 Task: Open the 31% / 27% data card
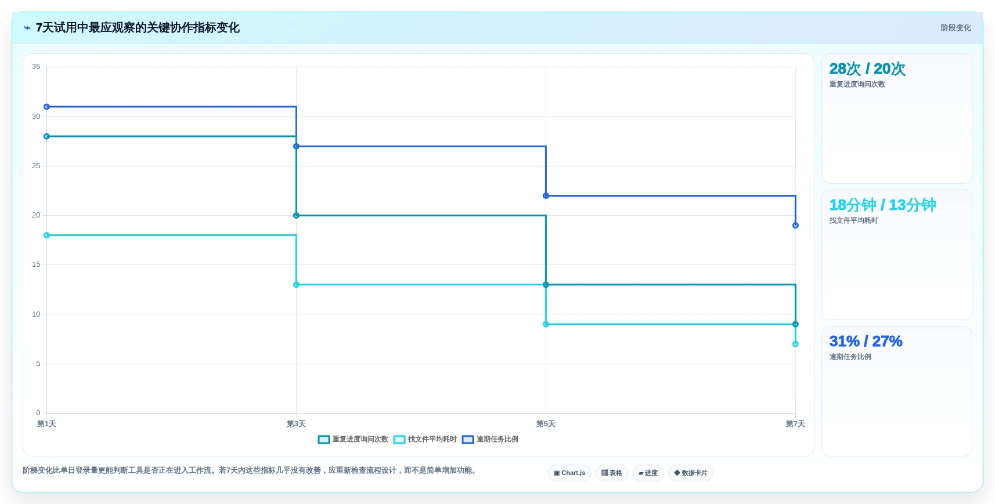click(x=897, y=391)
